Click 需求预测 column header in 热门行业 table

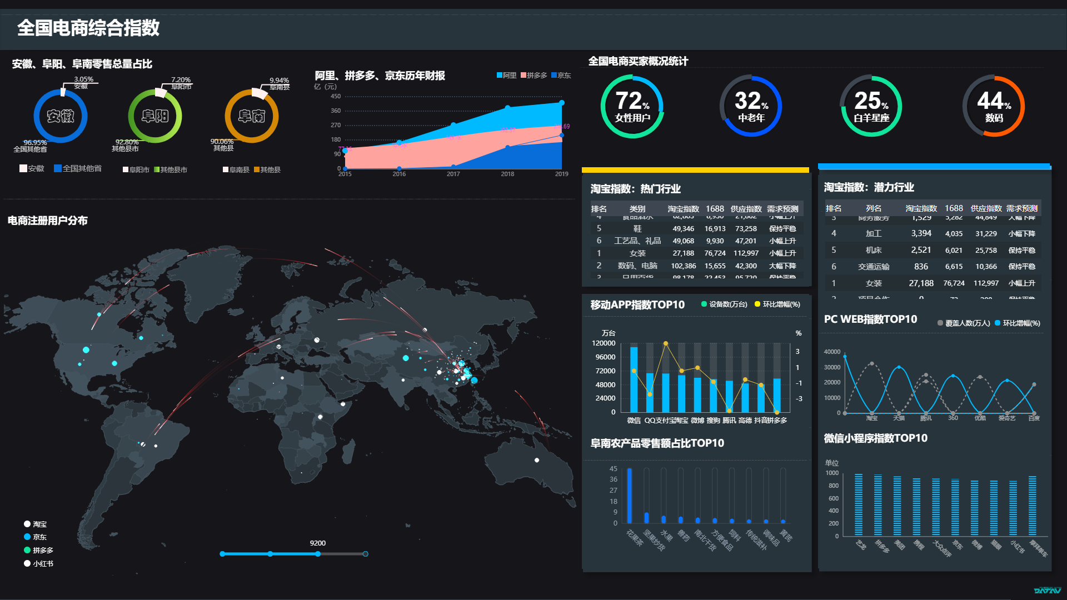(x=782, y=209)
